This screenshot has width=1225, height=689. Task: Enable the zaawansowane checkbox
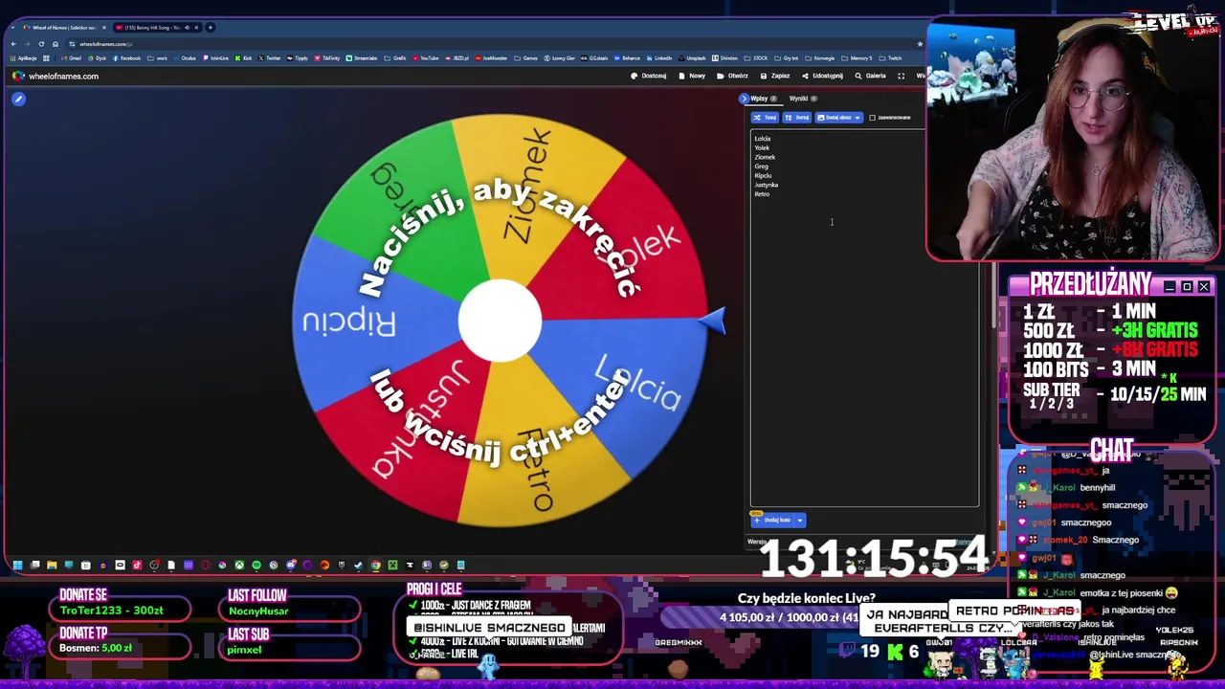(872, 118)
